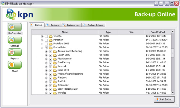Click the title bar application icon
The height and width of the screenshot is (108, 180).
click(3, 3)
